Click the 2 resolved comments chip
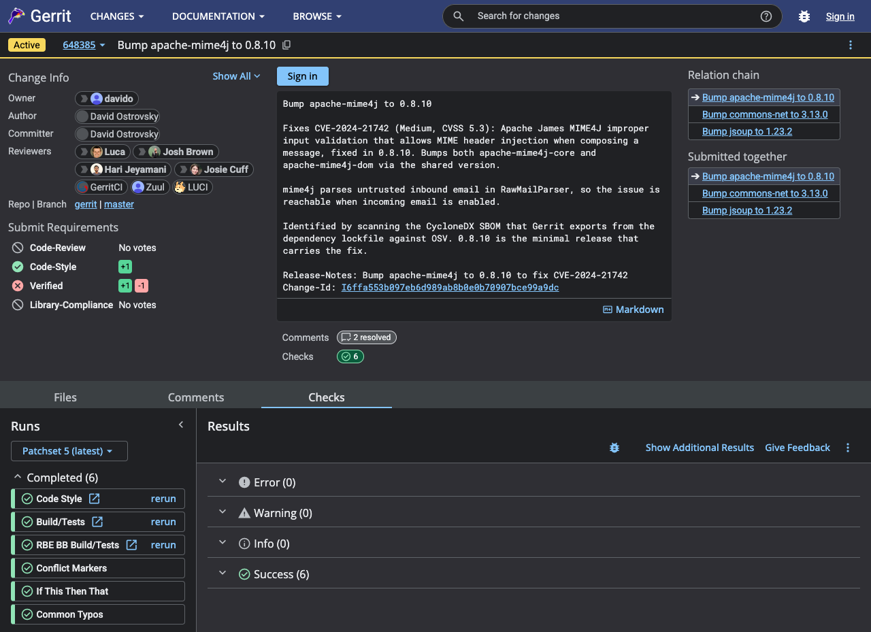The image size is (871, 632). [x=367, y=337]
